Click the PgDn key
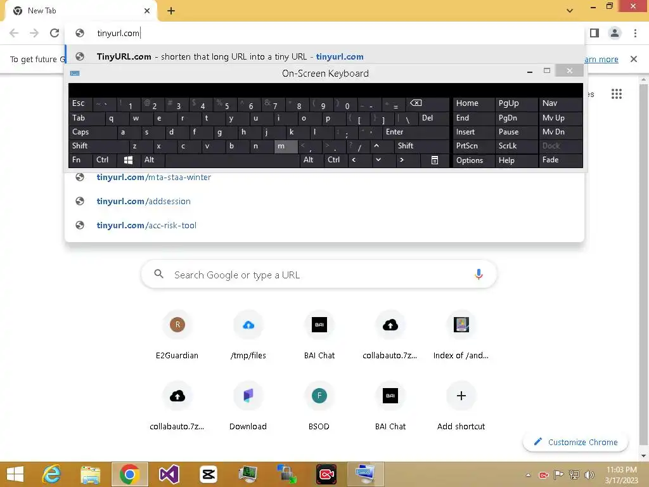This screenshot has width=649, height=487. [x=516, y=118]
